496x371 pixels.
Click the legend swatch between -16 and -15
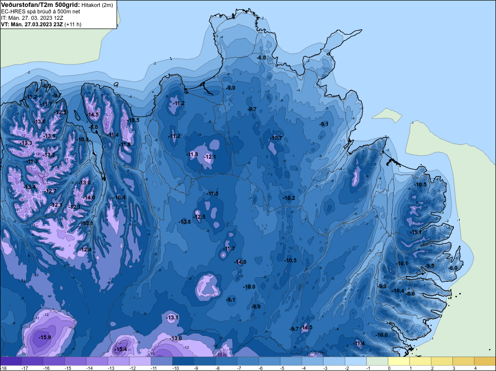coord(54,361)
